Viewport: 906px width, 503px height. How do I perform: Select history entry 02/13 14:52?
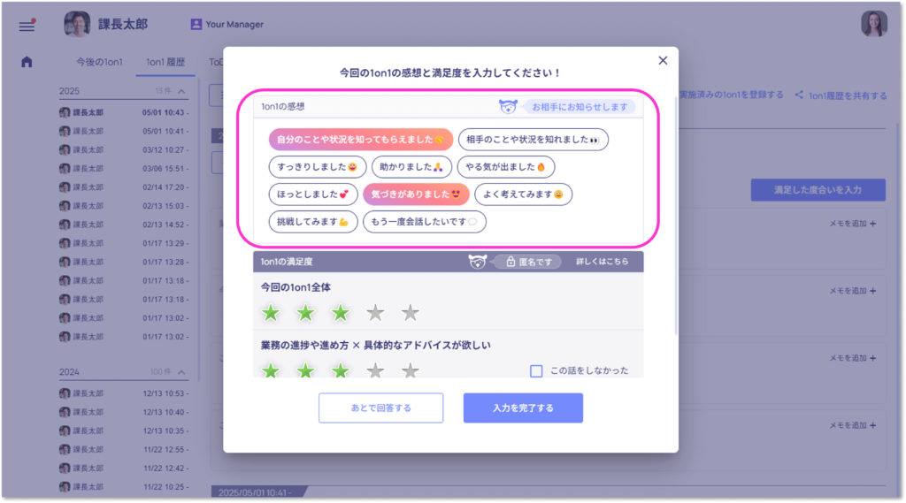[x=124, y=225]
